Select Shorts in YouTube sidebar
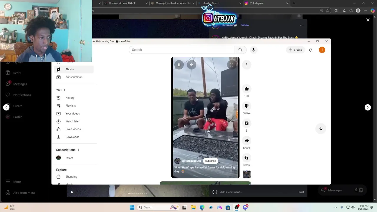The height and width of the screenshot is (212, 377). [x=74, y=69]
